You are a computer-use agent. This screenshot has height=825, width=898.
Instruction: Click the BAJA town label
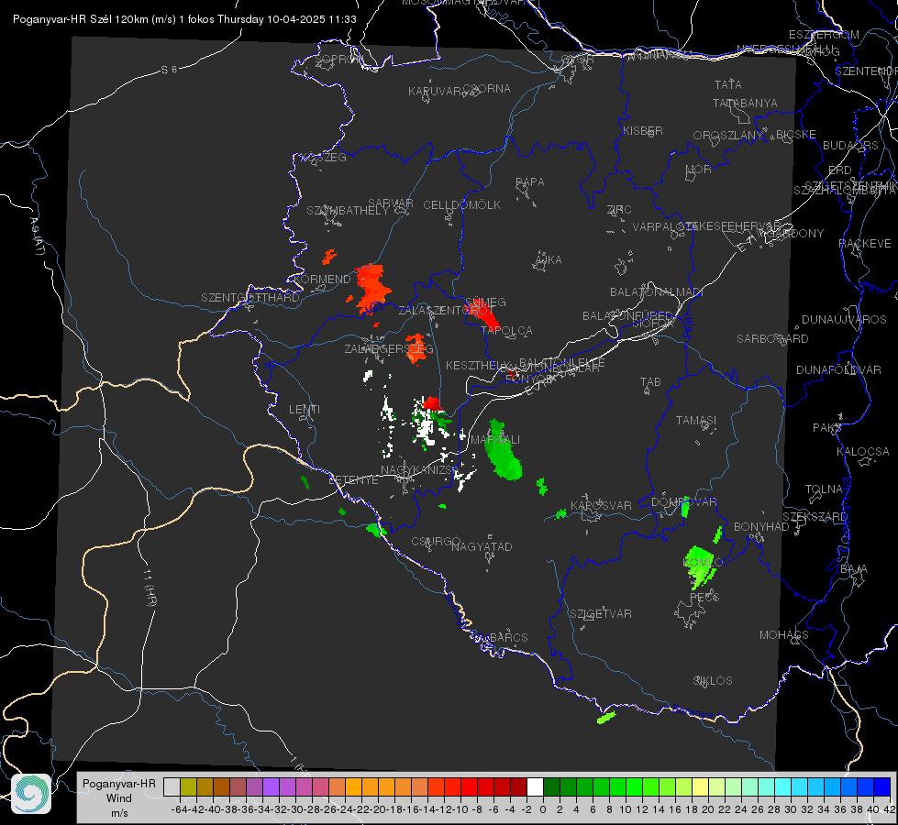click(854, 569)
